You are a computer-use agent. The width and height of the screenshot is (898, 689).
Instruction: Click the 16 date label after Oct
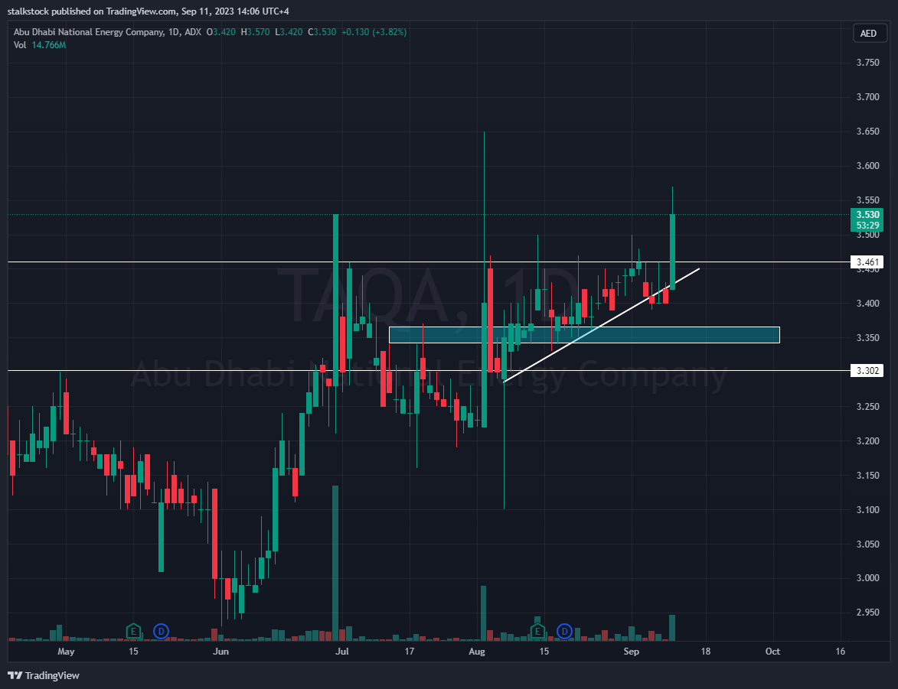point(840,652)
